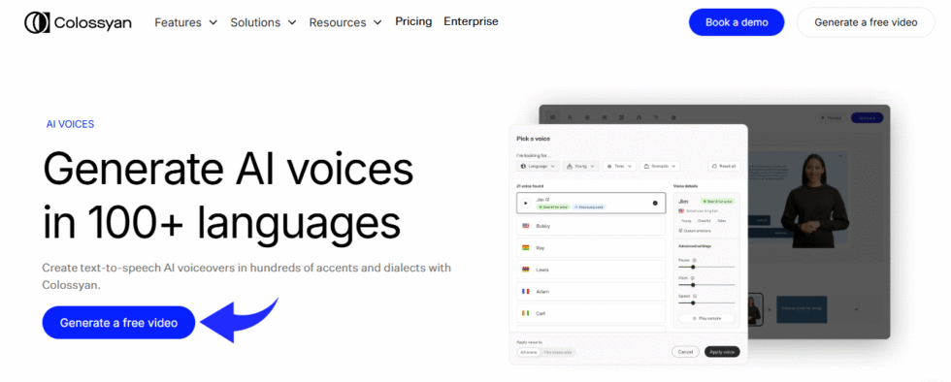The width and height of the screenshot is (951, 382).
Task: Go to the Enterprise page
Action: pos(471,22)
